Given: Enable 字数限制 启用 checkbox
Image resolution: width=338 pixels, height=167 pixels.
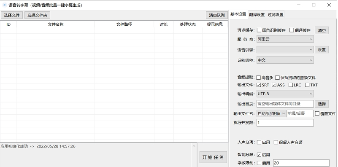Looking at the screenshot, I should [x=259, y=163].
